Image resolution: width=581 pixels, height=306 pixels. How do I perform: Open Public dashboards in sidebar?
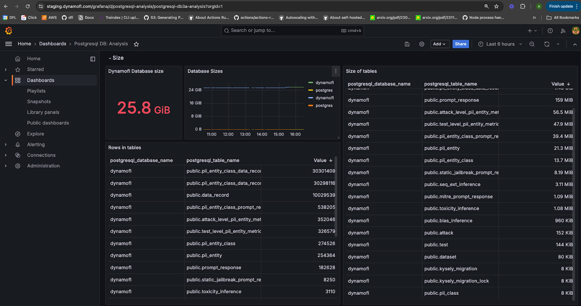tap(48, 123)
